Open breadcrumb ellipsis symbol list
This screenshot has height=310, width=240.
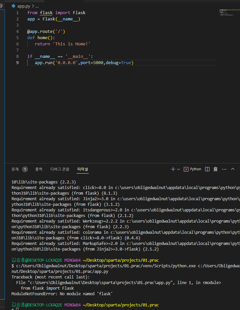[37, 6]
